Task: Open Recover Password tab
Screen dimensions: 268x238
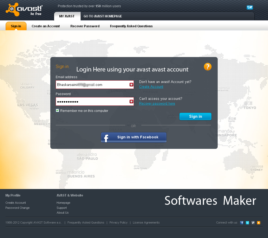Action: click(85, 26)
